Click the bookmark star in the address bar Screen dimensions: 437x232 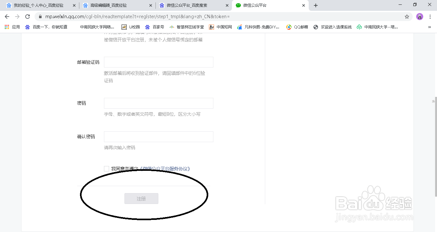pos(407,16)
